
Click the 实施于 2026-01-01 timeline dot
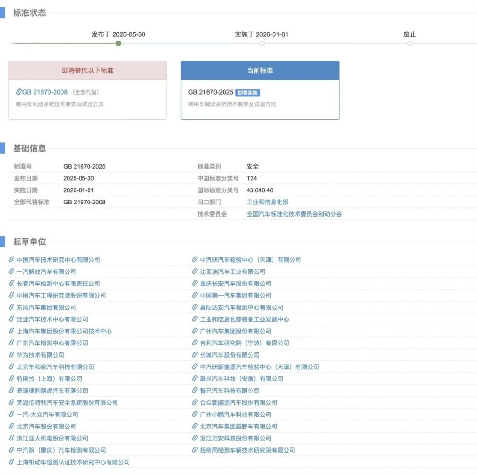click(262, 43)
